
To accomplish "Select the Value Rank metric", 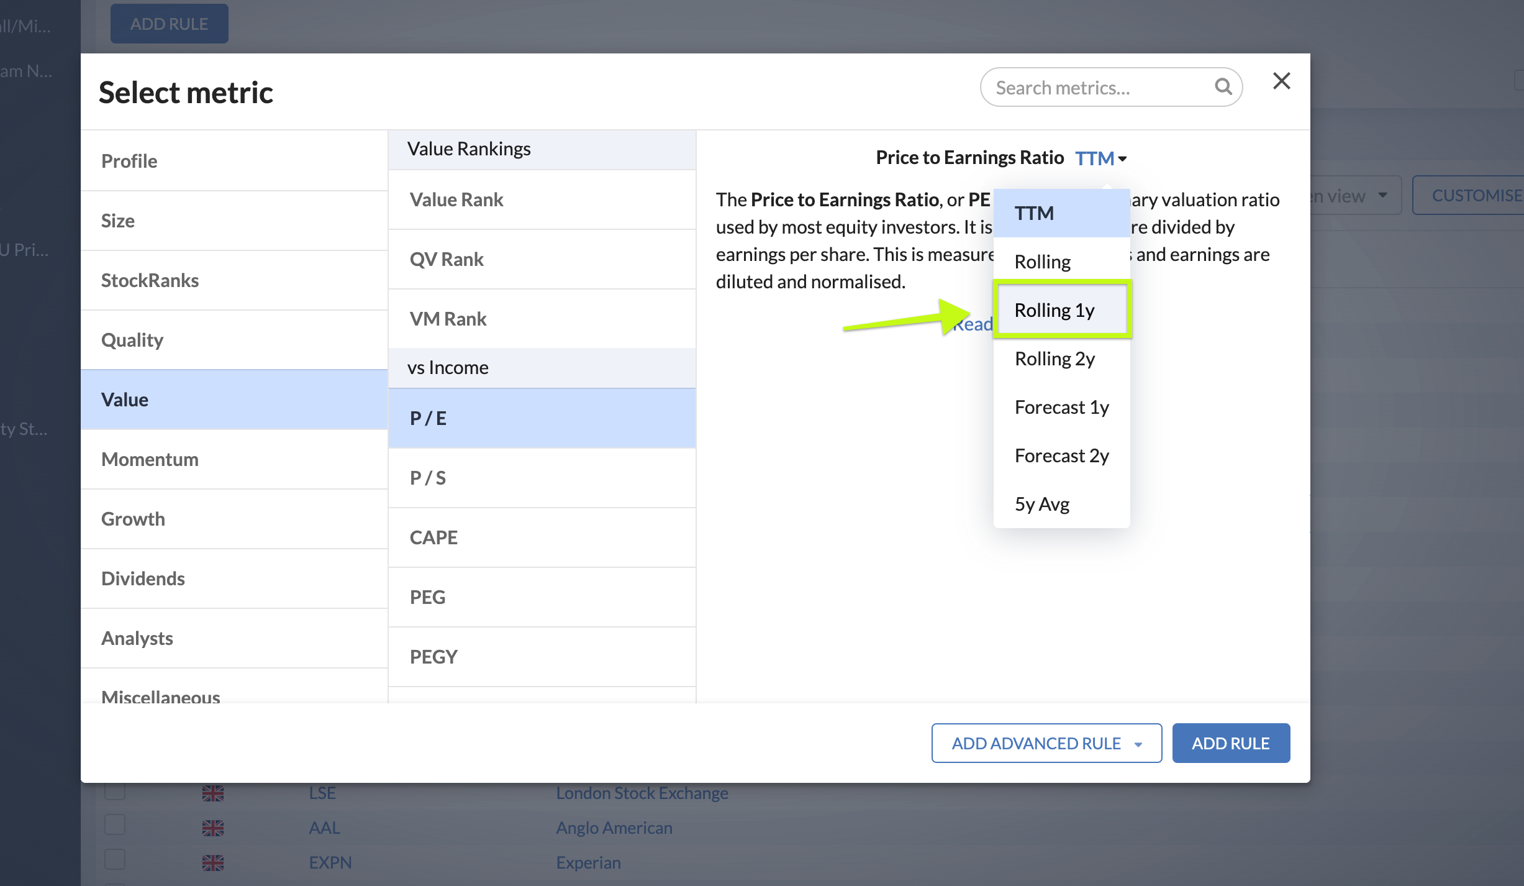I will 542,199.
